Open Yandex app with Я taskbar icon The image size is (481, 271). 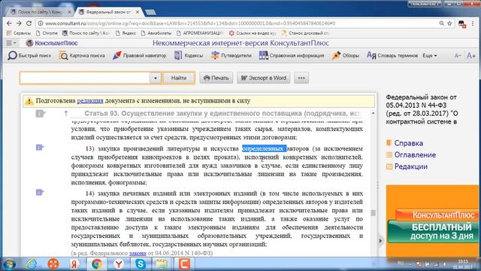point(74,264)
